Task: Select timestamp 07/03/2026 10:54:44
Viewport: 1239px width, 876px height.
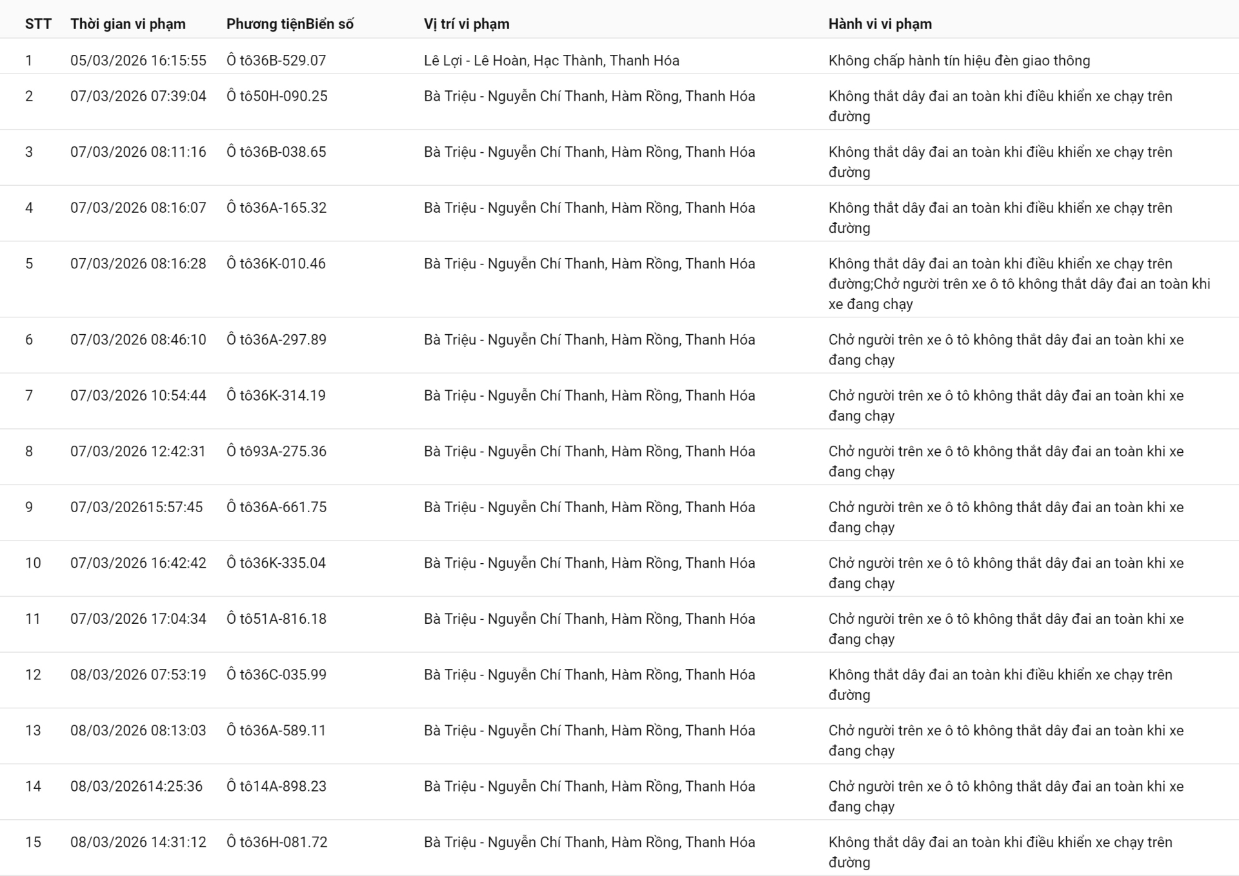Action: [138, 395]
